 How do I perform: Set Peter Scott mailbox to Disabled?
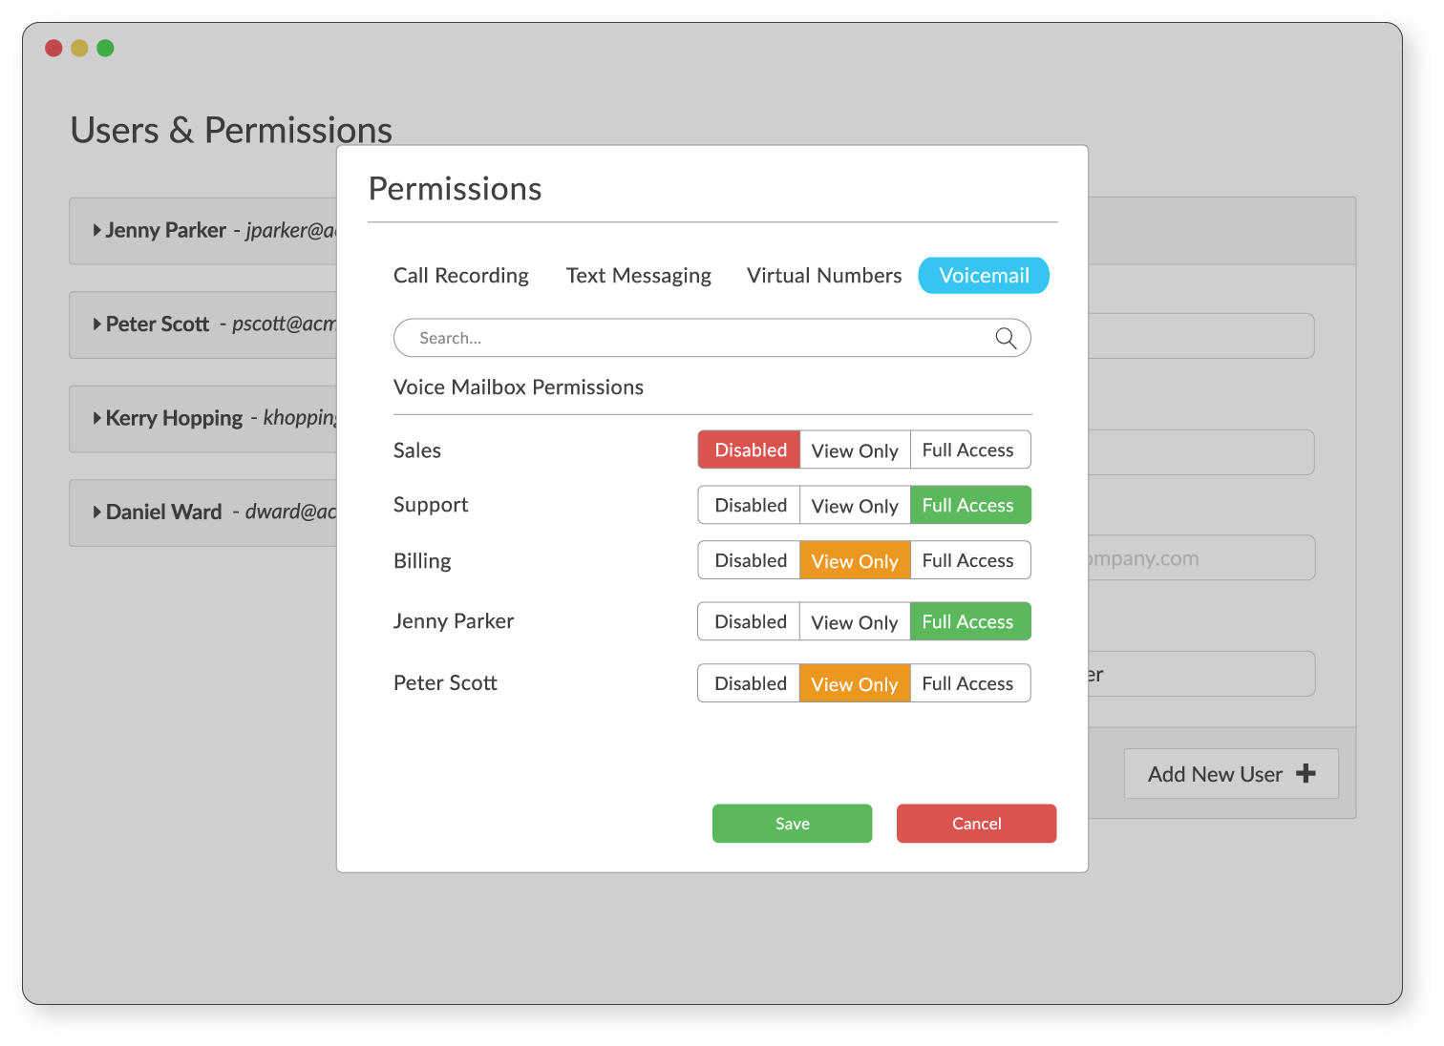(x=749, y=683)
